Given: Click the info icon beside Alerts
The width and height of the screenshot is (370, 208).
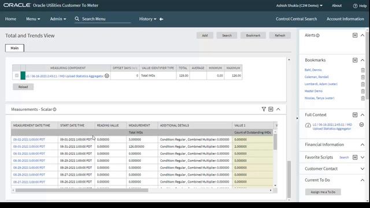Looking at the screenshot, I should pos(317,36).
